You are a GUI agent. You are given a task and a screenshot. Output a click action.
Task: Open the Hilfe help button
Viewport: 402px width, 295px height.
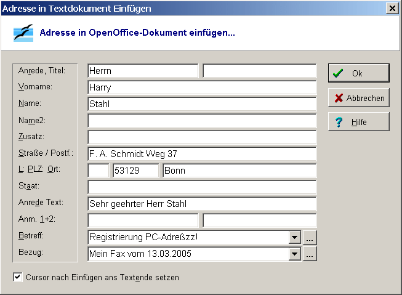(x=359, y=122)
